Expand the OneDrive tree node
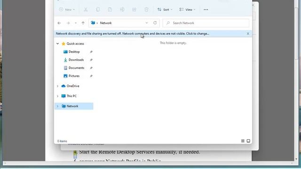This screenshot has height=169, width=301. click(x=57, y=86)
